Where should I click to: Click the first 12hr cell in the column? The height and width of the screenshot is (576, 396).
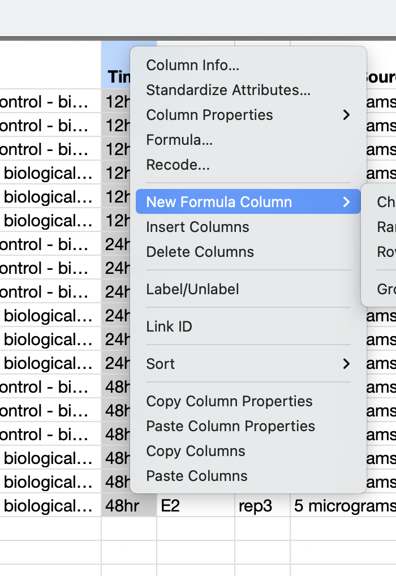[116, 102]
